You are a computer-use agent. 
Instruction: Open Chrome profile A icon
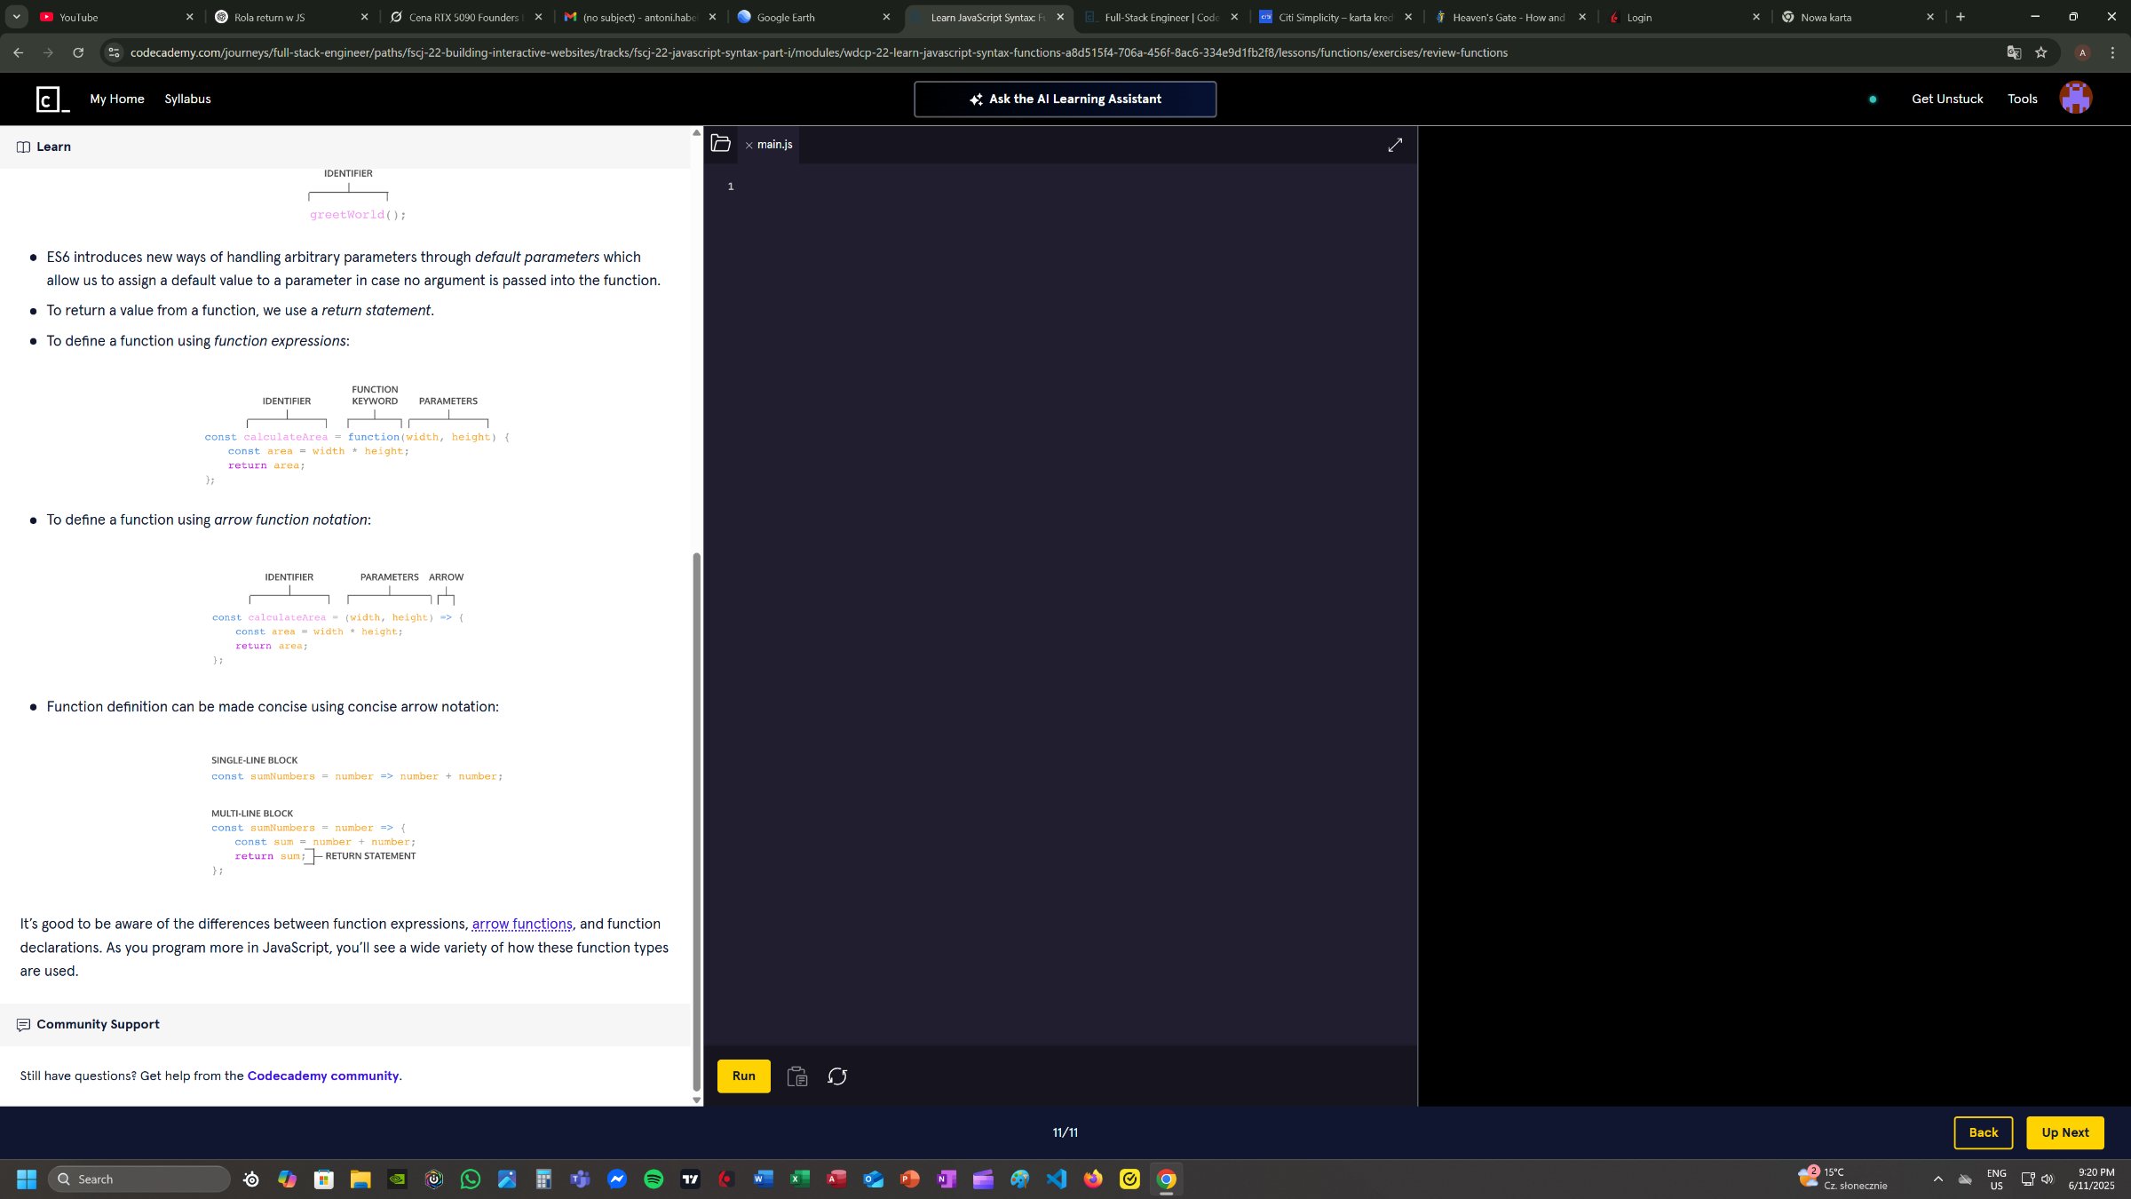[x=2082, y=52]
